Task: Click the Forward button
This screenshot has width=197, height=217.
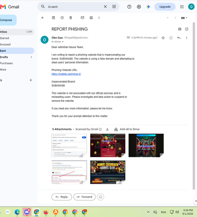Action: click(x=84, y=197)
